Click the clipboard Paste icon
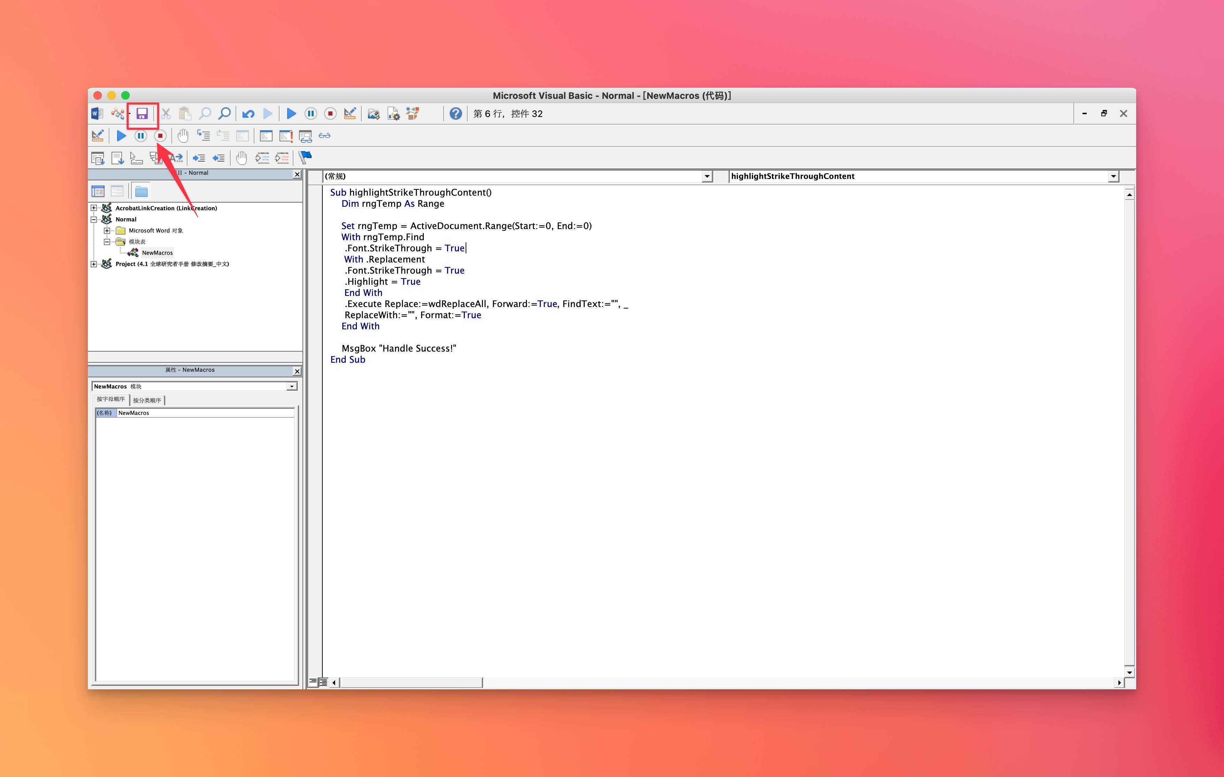Viewport: 1224px width, 777px height. coord(185,113)
